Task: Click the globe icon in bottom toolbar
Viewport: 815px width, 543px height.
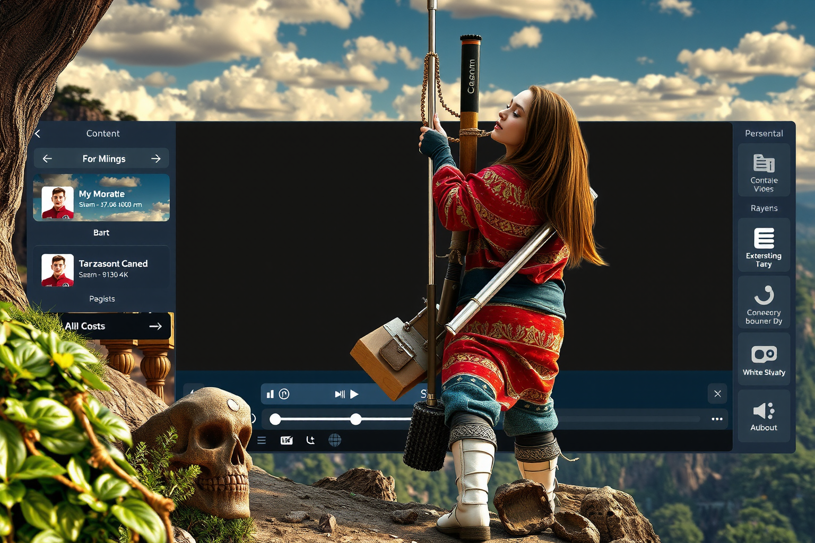Action: coord(335,440)
